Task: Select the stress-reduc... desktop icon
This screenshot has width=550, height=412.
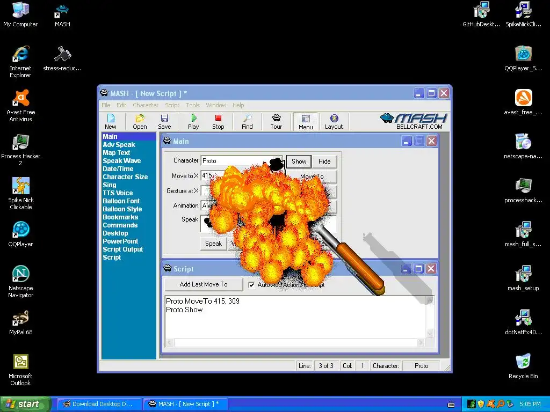Action: [62, 59]
